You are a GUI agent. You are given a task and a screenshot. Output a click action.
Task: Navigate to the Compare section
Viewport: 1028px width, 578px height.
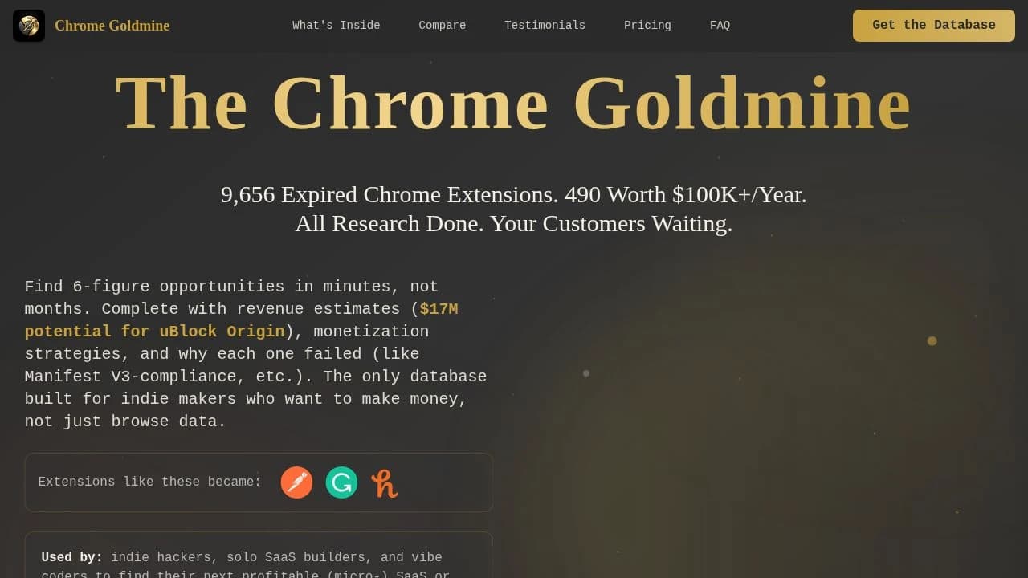click(442, 25)
